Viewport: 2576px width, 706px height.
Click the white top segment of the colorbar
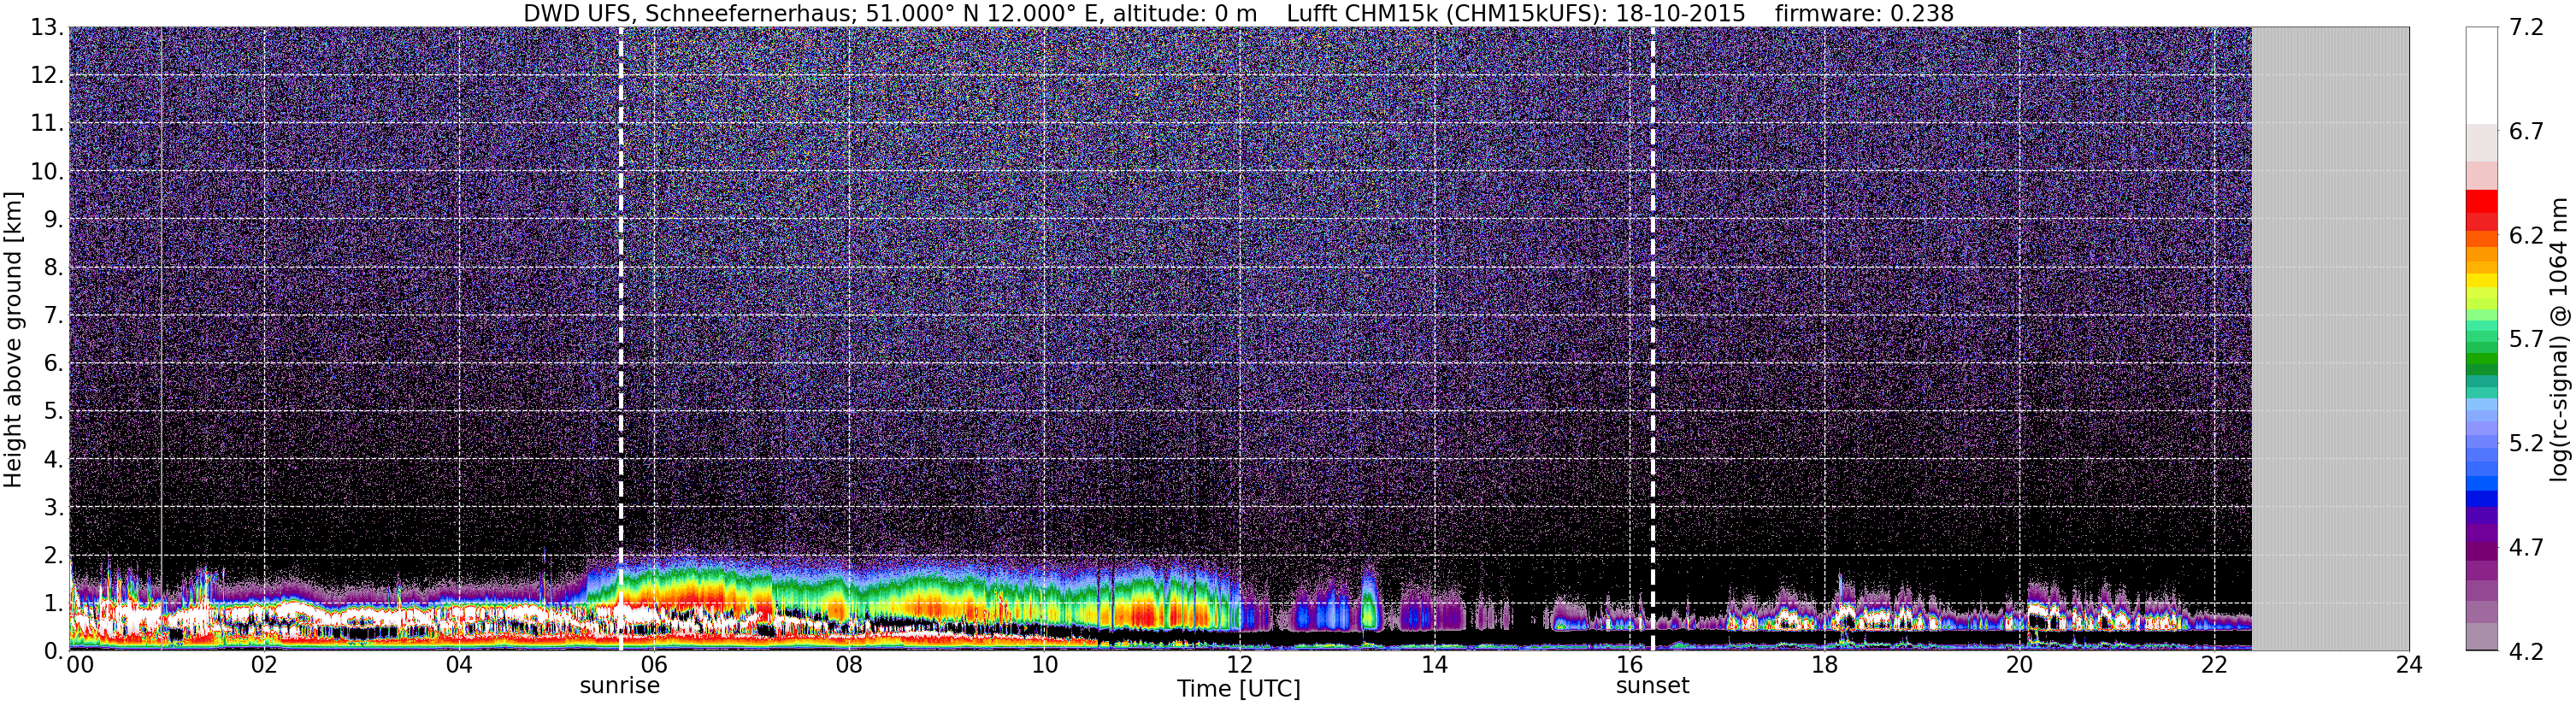point(2481,75)
